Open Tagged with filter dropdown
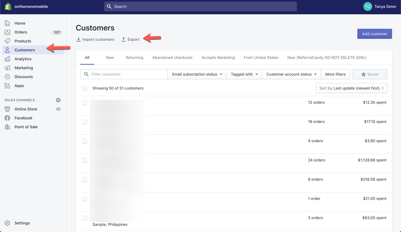 pos(244,74)
